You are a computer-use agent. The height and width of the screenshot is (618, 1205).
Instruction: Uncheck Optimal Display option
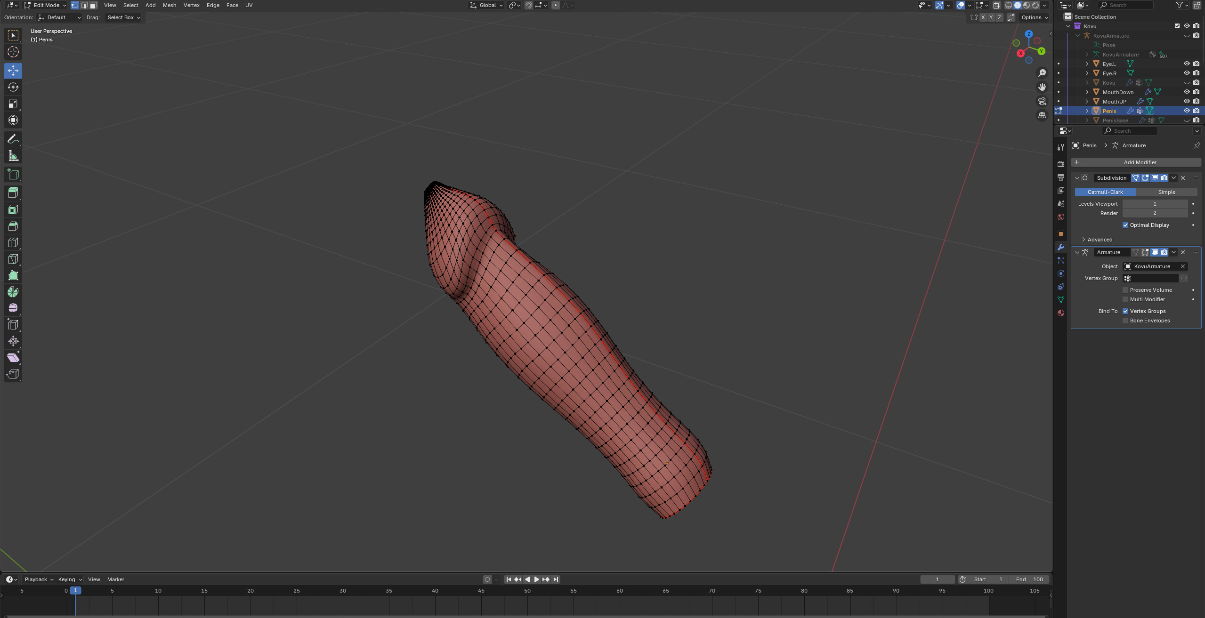[1125, 225]
